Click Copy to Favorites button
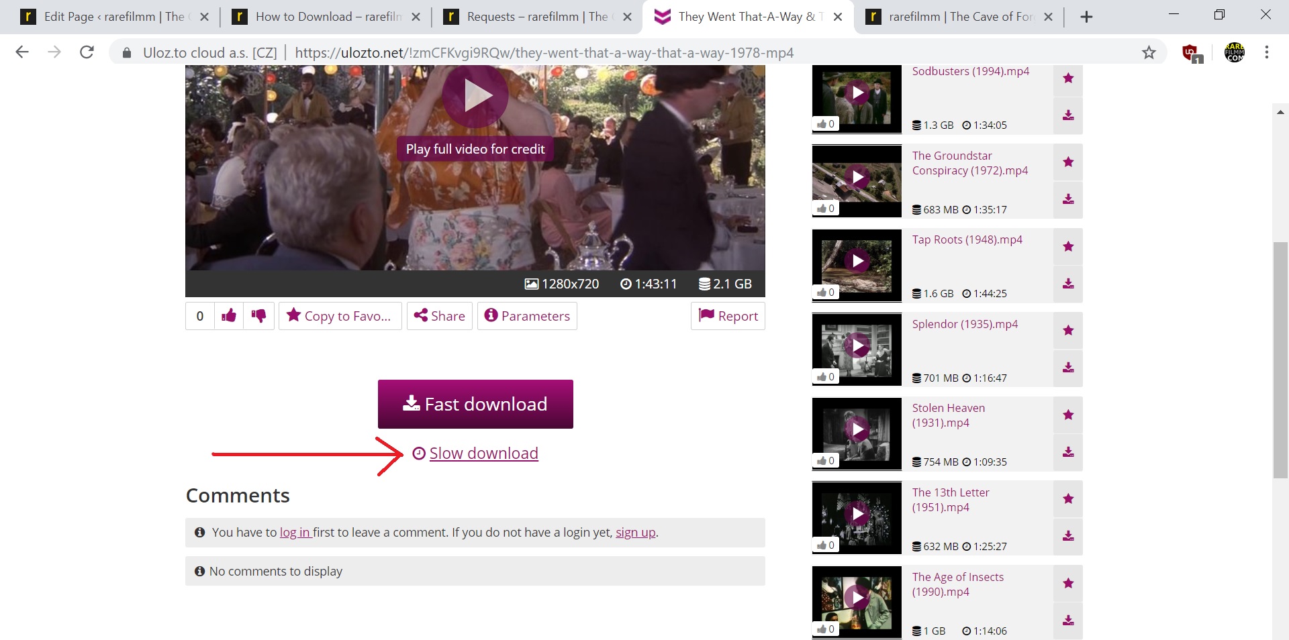This screenshot has width=1289, height=640. (x=340, y=316)
